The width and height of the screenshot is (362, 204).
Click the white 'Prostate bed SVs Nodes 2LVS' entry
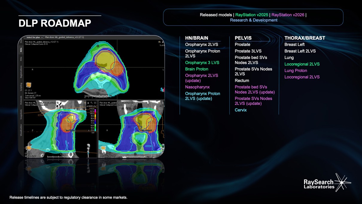[251, 60]
